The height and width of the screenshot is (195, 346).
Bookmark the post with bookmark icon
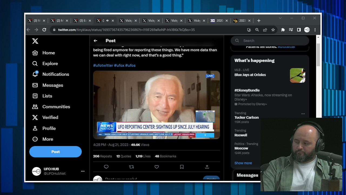(182, 167)
